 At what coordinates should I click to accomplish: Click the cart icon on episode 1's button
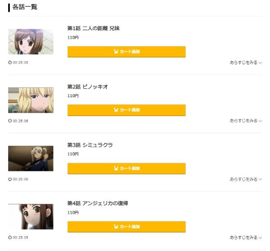point(116,52)
